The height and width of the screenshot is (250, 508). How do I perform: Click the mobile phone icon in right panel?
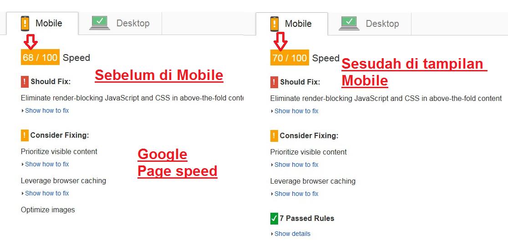pyautogui.click(x=274, y=24)
